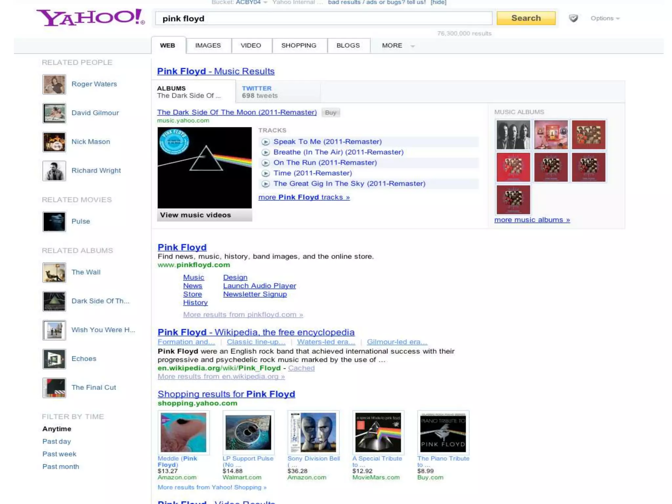Play the Speak To Me track
Viewport: 672px width, 504px height.
265,142
